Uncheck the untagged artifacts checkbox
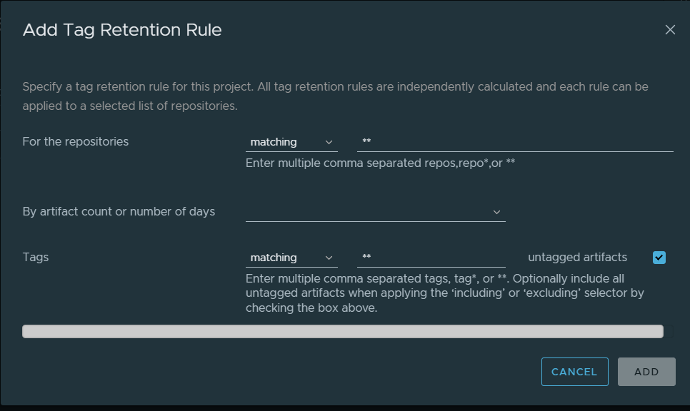 [659, 258]
